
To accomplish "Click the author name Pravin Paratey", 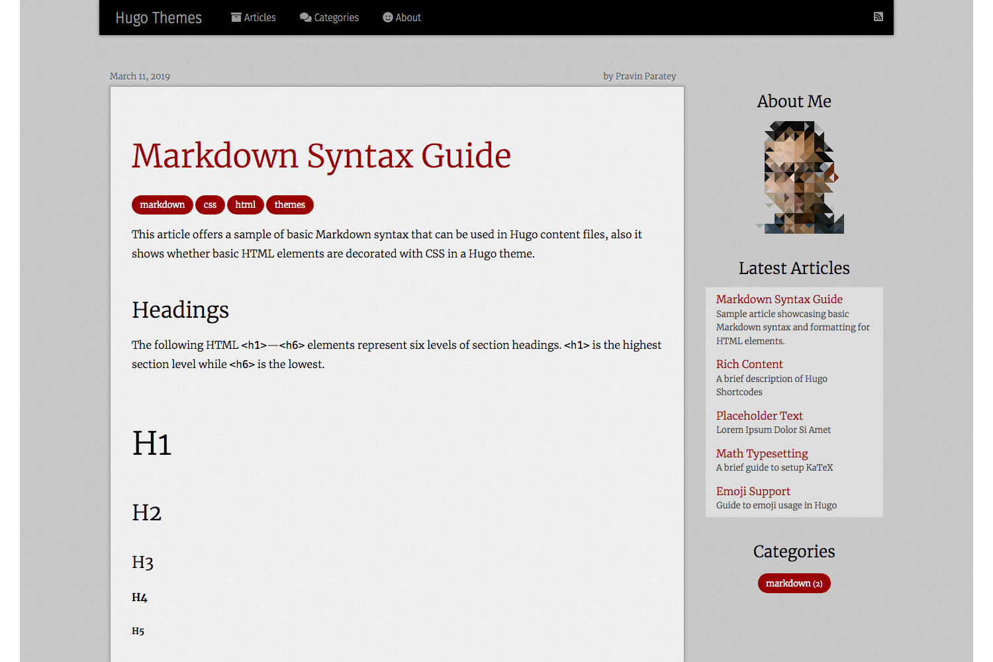I will coord(645,75).
